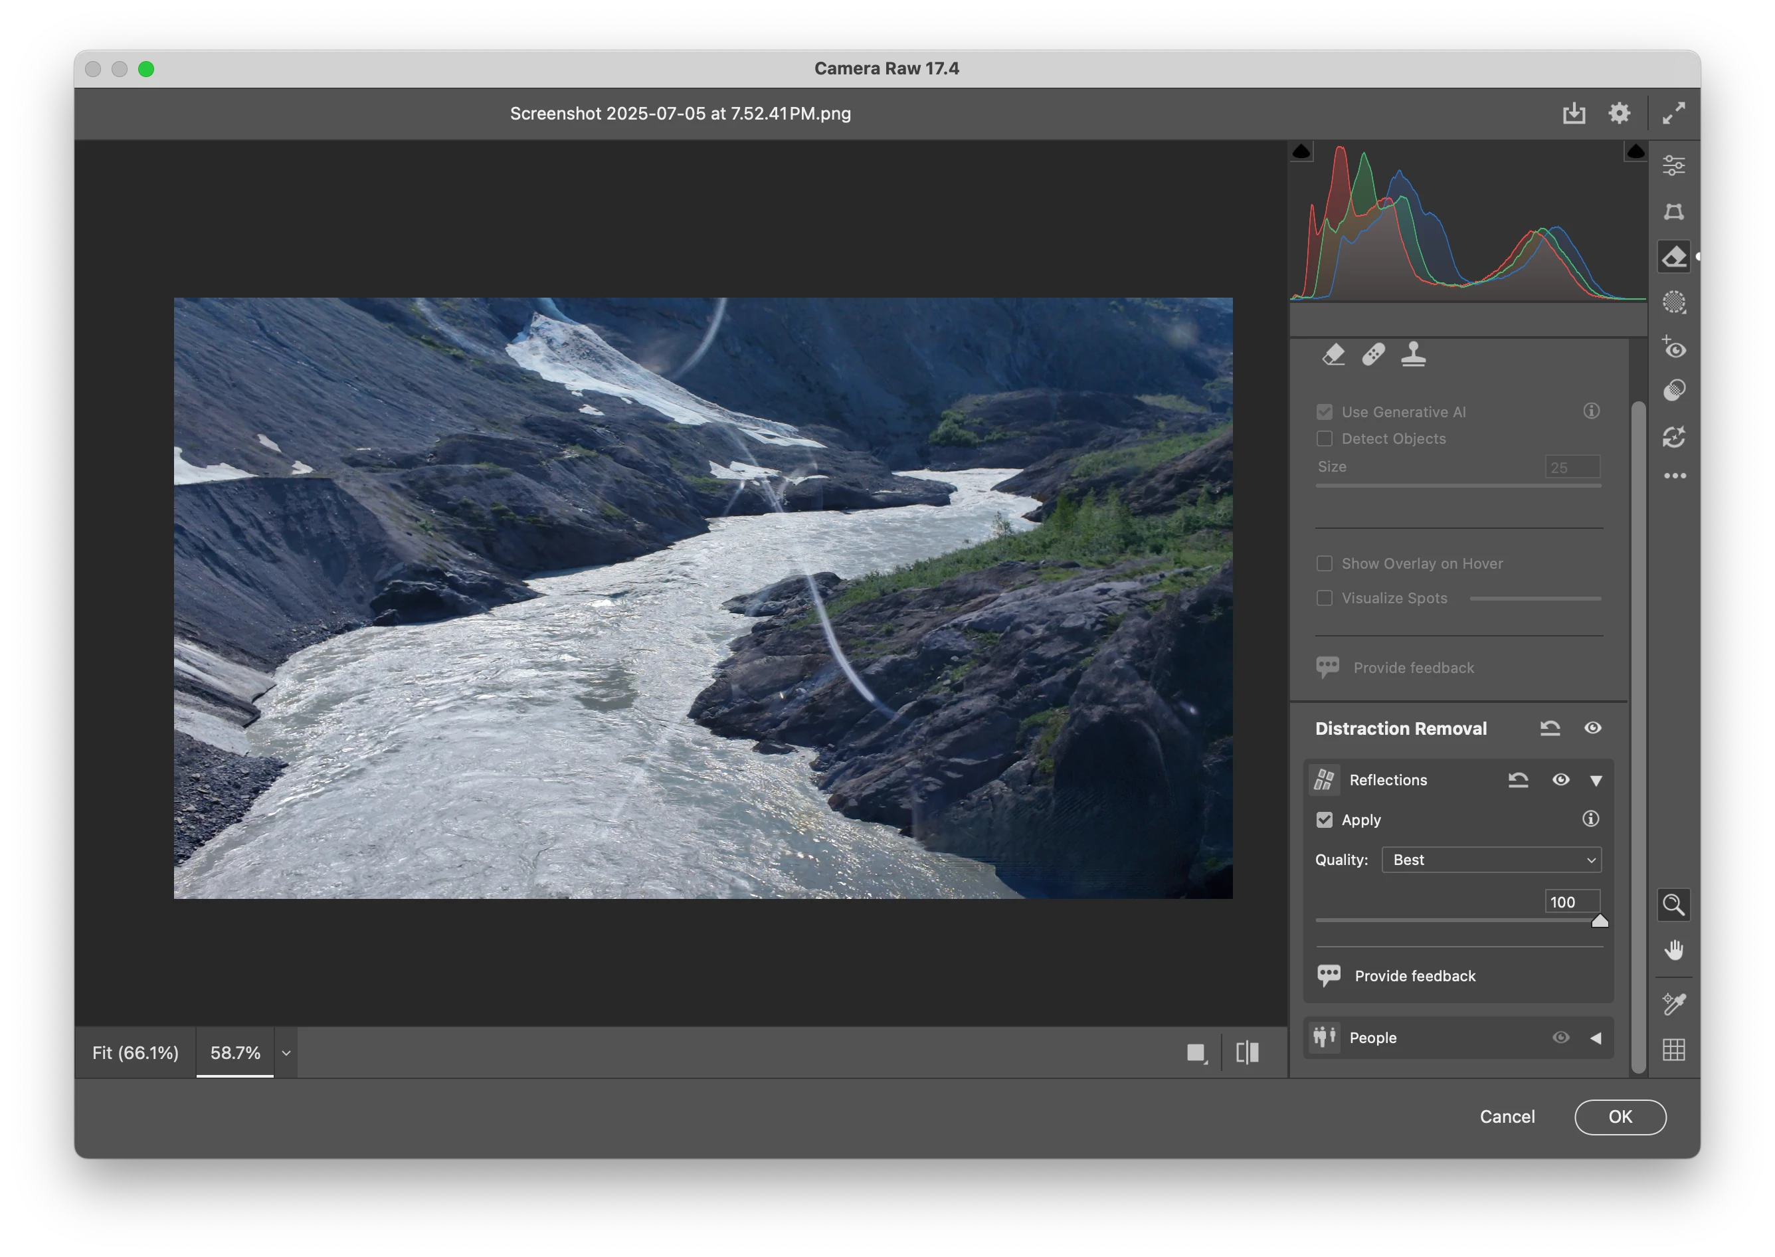1775x1257 pixels.
Task: Click the Reflections amount slider handle
Action: click(x=1600, y=921)
